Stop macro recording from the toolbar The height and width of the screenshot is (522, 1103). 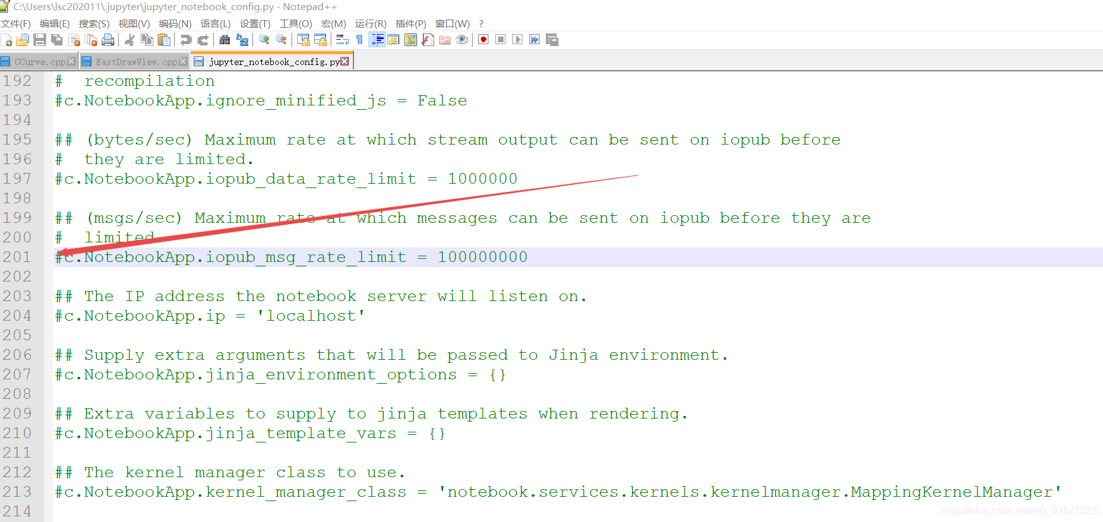tap(500, 40)
